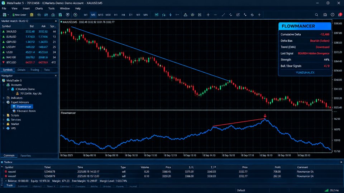Click the green strategy tester toolbar icon
This screenshot has height=193, width=344.
pos(60,15)
